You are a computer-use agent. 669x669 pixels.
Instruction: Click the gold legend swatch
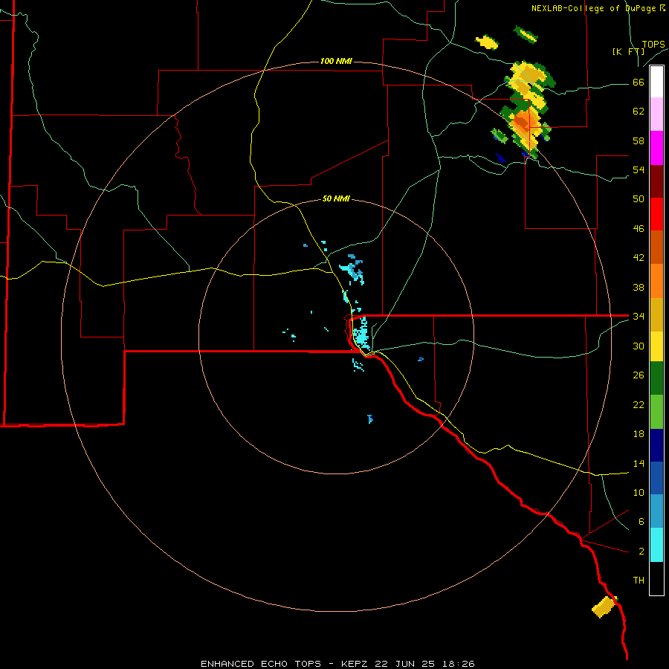(x=656, y=314)
